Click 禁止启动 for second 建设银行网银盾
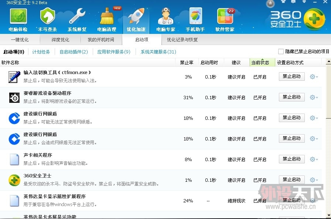Image resolution: width=331 pixels, height=219 pixels. [x=292, y=138]
